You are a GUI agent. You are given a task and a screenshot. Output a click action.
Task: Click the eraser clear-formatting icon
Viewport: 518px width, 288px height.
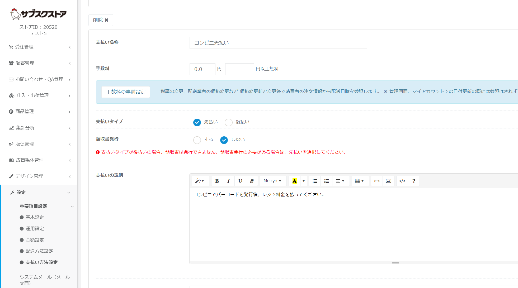point(252,181)
